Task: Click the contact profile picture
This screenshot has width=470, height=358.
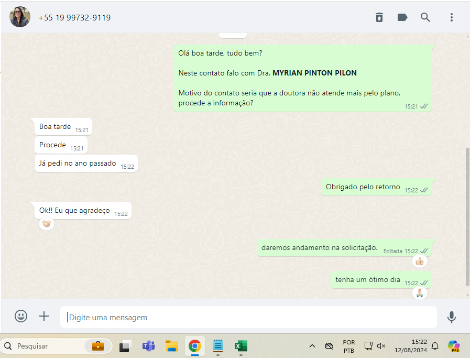Action: 20,17
